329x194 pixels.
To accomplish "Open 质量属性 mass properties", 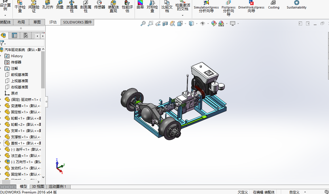I will tap(72, 6).
